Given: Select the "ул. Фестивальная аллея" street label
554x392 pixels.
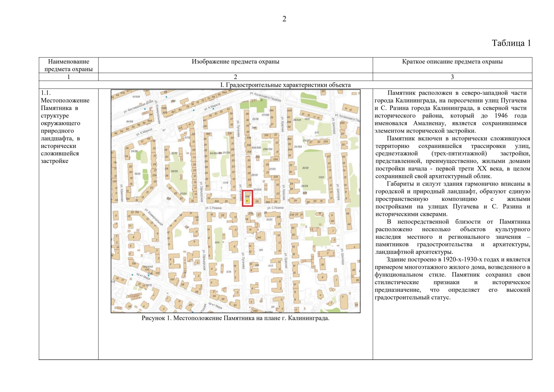Looking at the screenshot, I should pos(138,106).
